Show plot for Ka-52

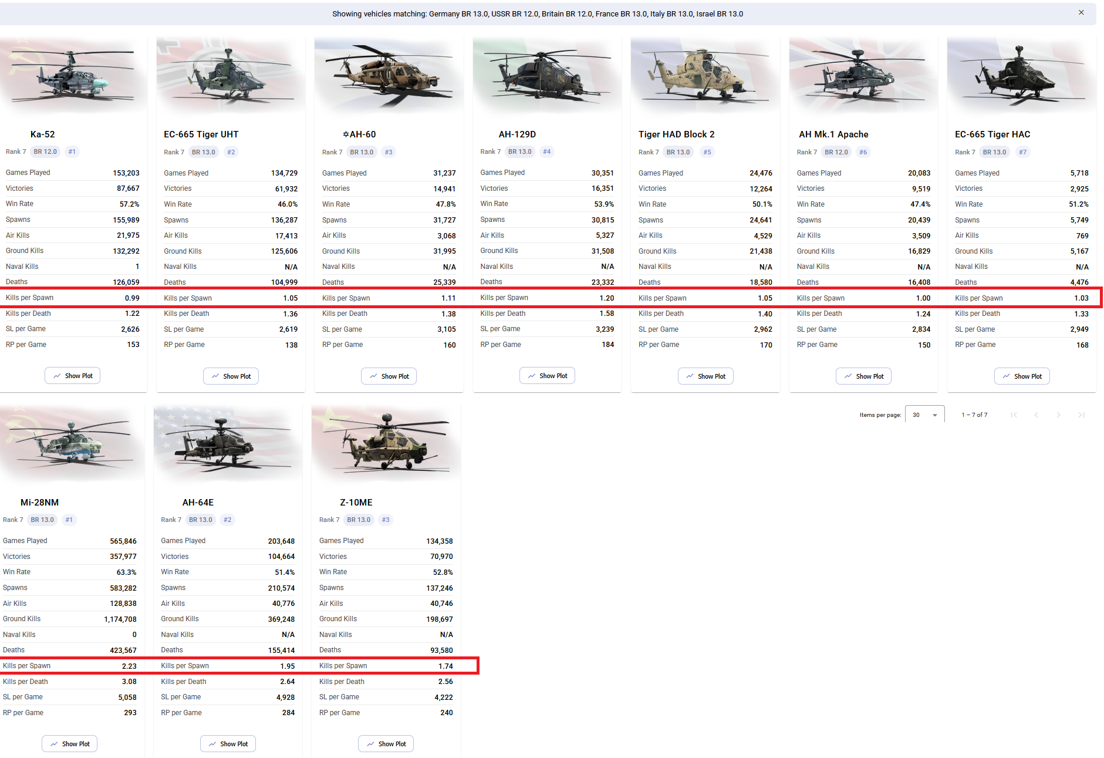[x=73, y=376]
